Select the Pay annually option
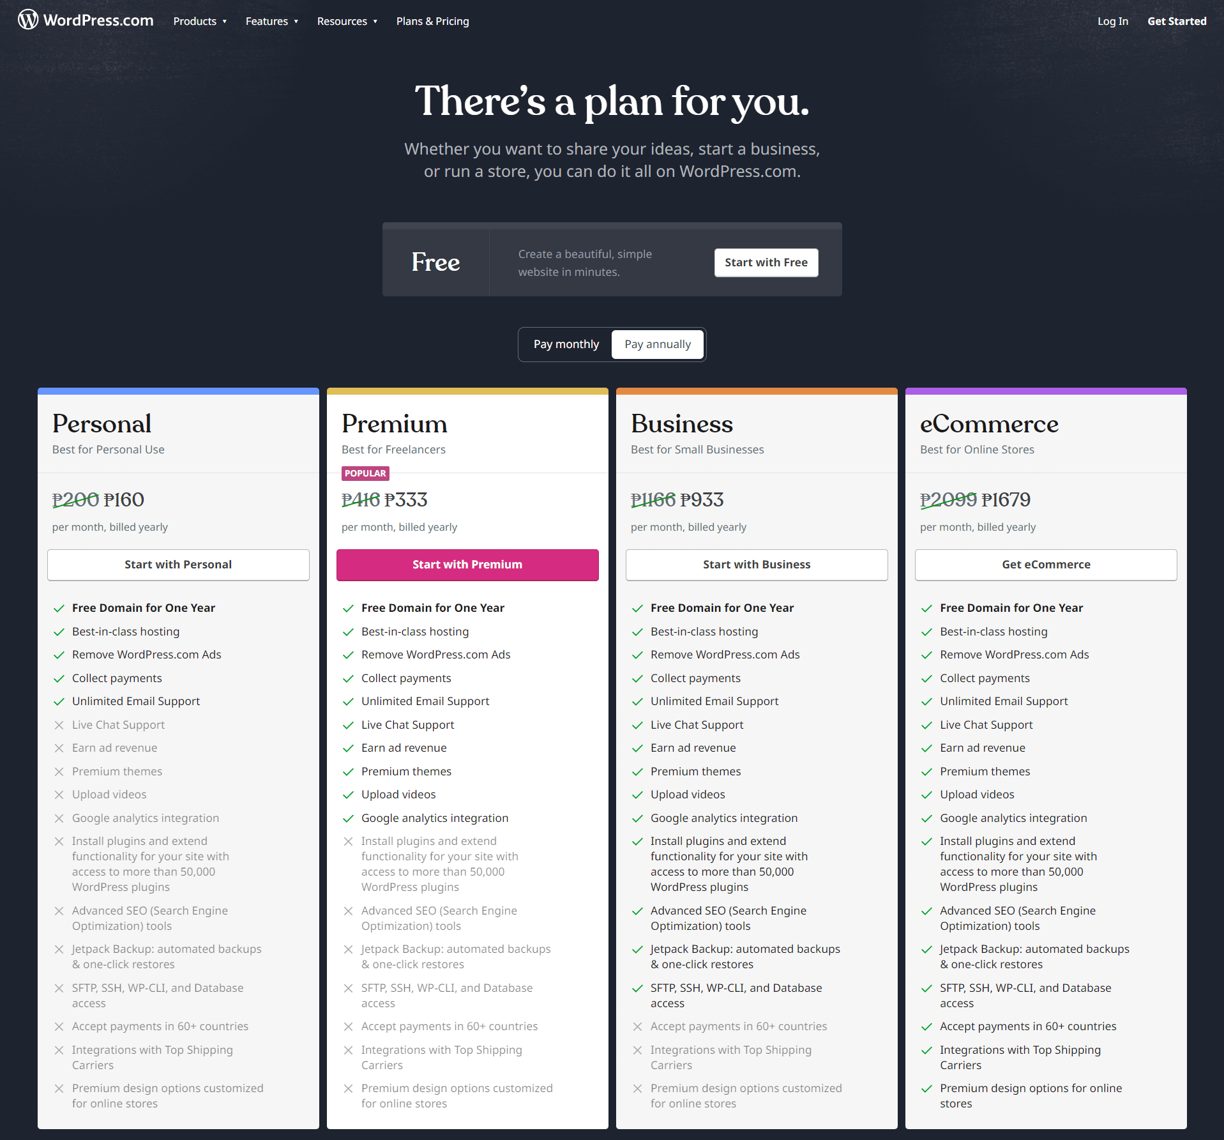The image size is (1224, 1140). click(x=658, y=344)
